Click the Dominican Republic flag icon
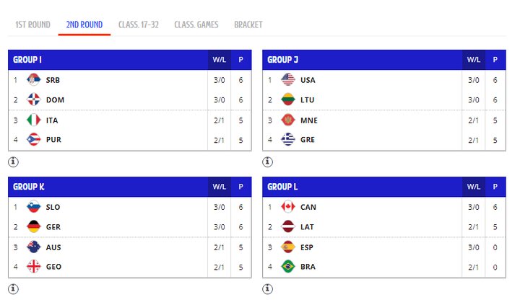 (x=33, y=100)
